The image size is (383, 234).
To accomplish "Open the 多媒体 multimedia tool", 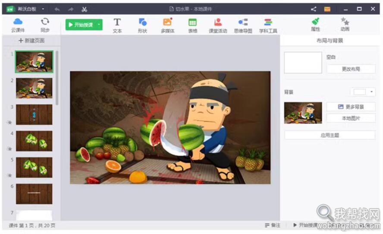I will click(167, 25).
